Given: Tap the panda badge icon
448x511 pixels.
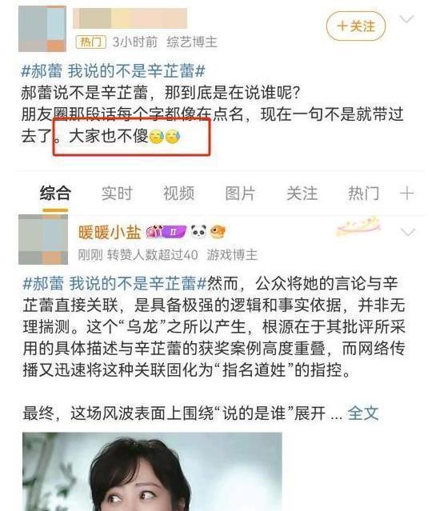Looking at the screenshot, I should point(198,232).
